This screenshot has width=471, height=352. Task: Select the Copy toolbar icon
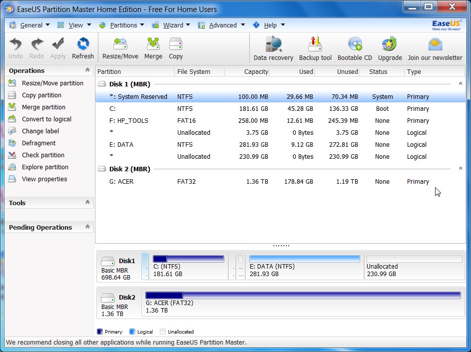176,47
